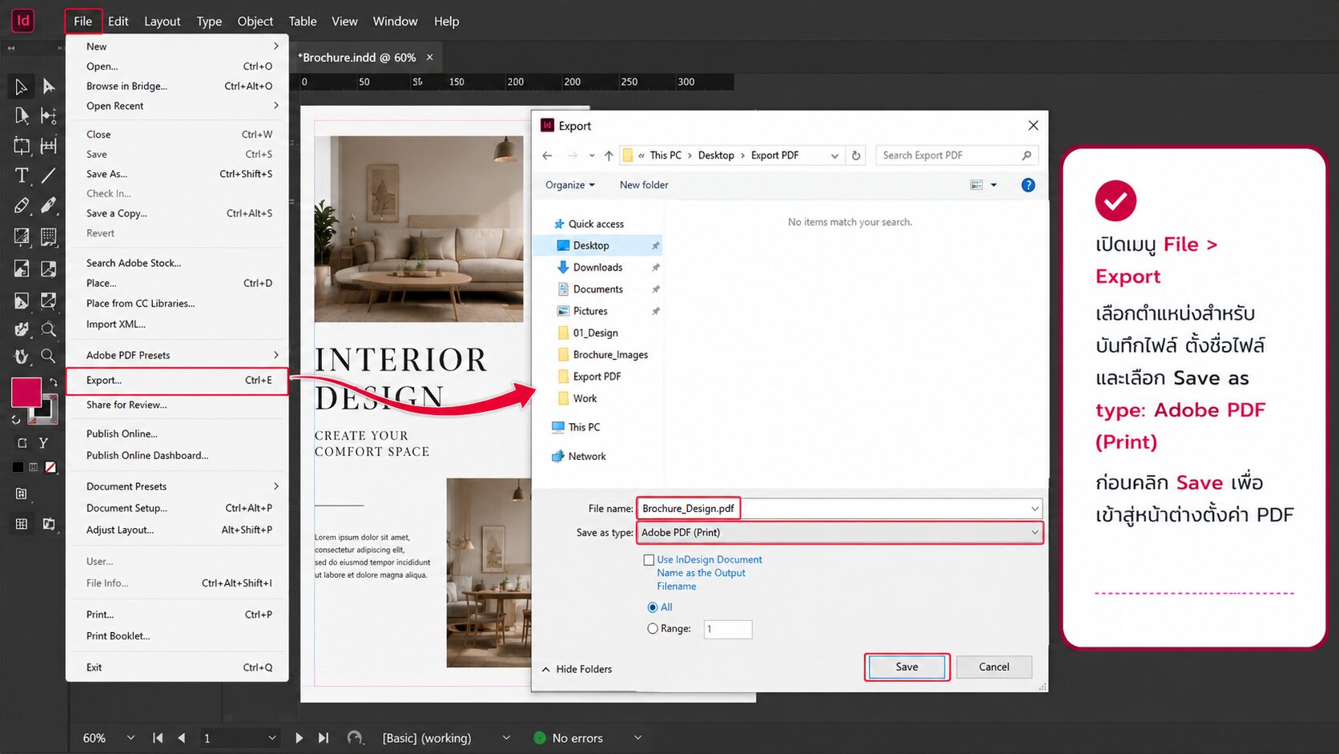This screenshot has width=1339, height=754.
Task: Select the Pencil tool
Action: (21, 206)
